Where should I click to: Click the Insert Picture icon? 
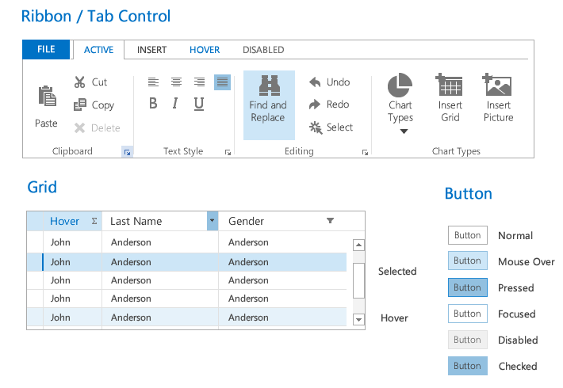498,86
